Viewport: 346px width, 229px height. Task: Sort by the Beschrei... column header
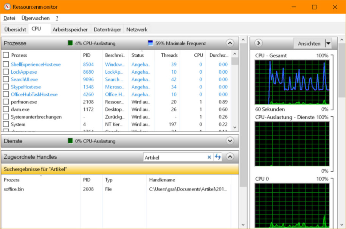[x=115, y=55]
